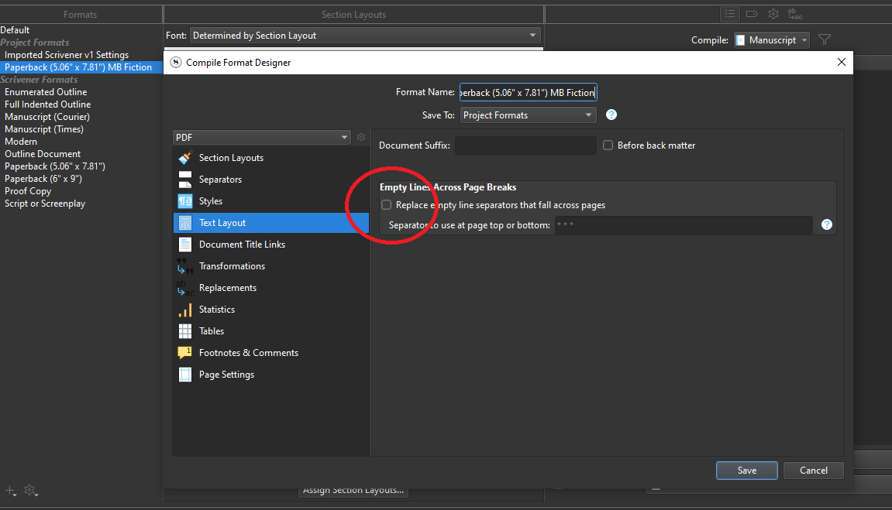Add a new format with plus icon
This screenshot has height=510, width=892.
(x=10, y=491)
